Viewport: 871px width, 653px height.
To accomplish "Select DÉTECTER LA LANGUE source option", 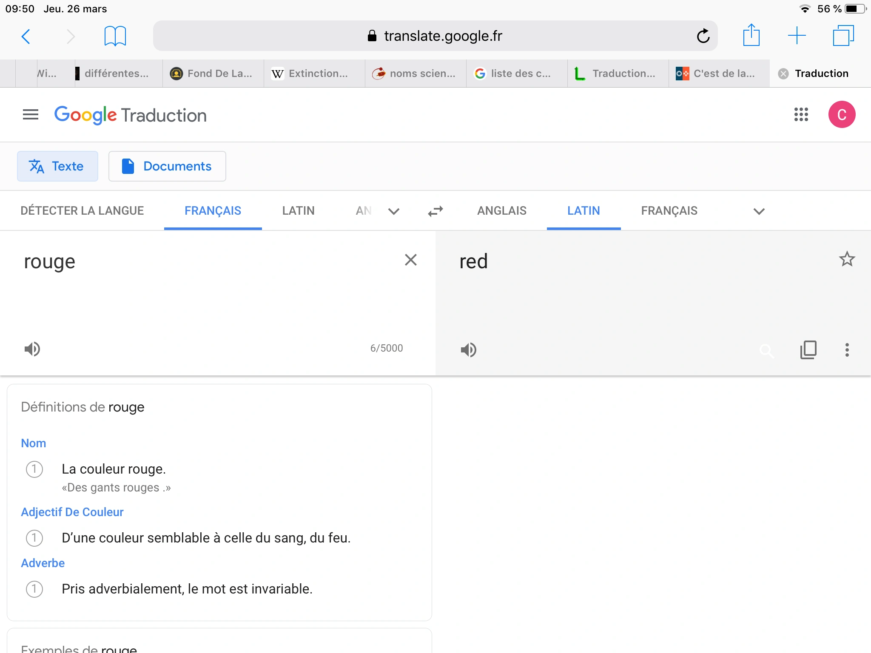I will (x=82, y=211).
